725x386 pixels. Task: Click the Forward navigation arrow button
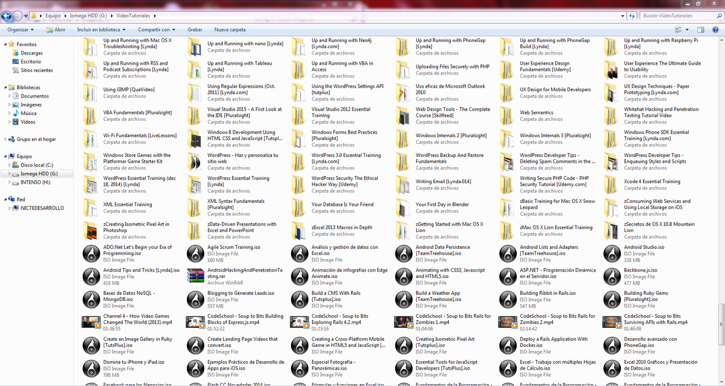(18, 16)
